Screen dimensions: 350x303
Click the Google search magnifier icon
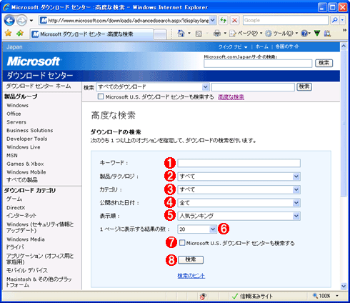click(335, 20)
